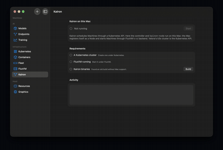The height and width of the screenshot is (150, 223).
Task: Click the plus (new machine) toolbar button
Action: (x=37, y=11)
